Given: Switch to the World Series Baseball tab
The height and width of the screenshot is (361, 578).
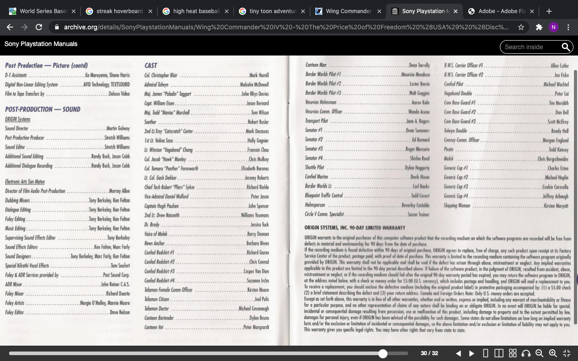Looking at the screenshot, I should point(43,11).
